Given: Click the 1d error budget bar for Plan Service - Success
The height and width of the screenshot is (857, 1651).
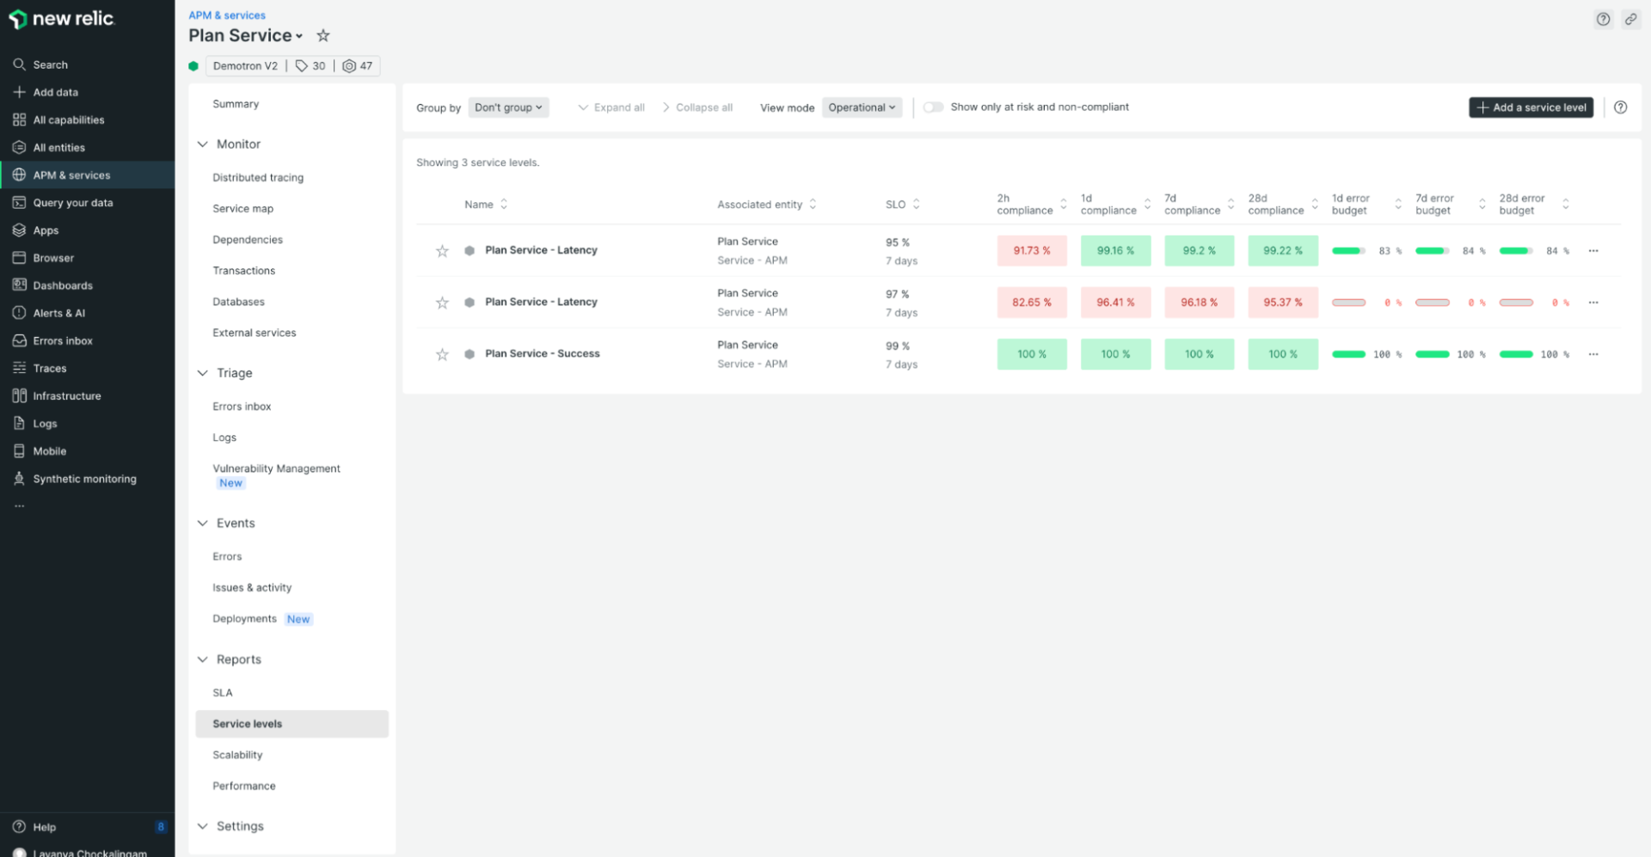Looking at the screenshot, I should [x=1348, y=354].
